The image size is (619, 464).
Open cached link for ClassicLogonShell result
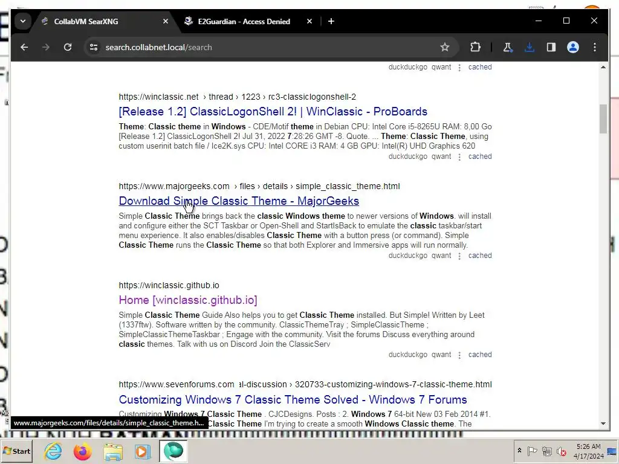click(480, 156)
